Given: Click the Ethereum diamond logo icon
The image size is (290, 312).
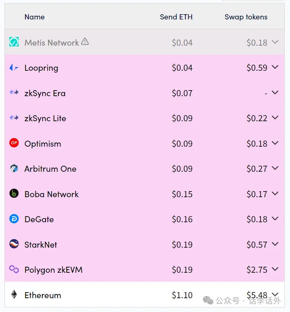Looking at the screenshot, I should pyautogui.click(x=14, y=295).
